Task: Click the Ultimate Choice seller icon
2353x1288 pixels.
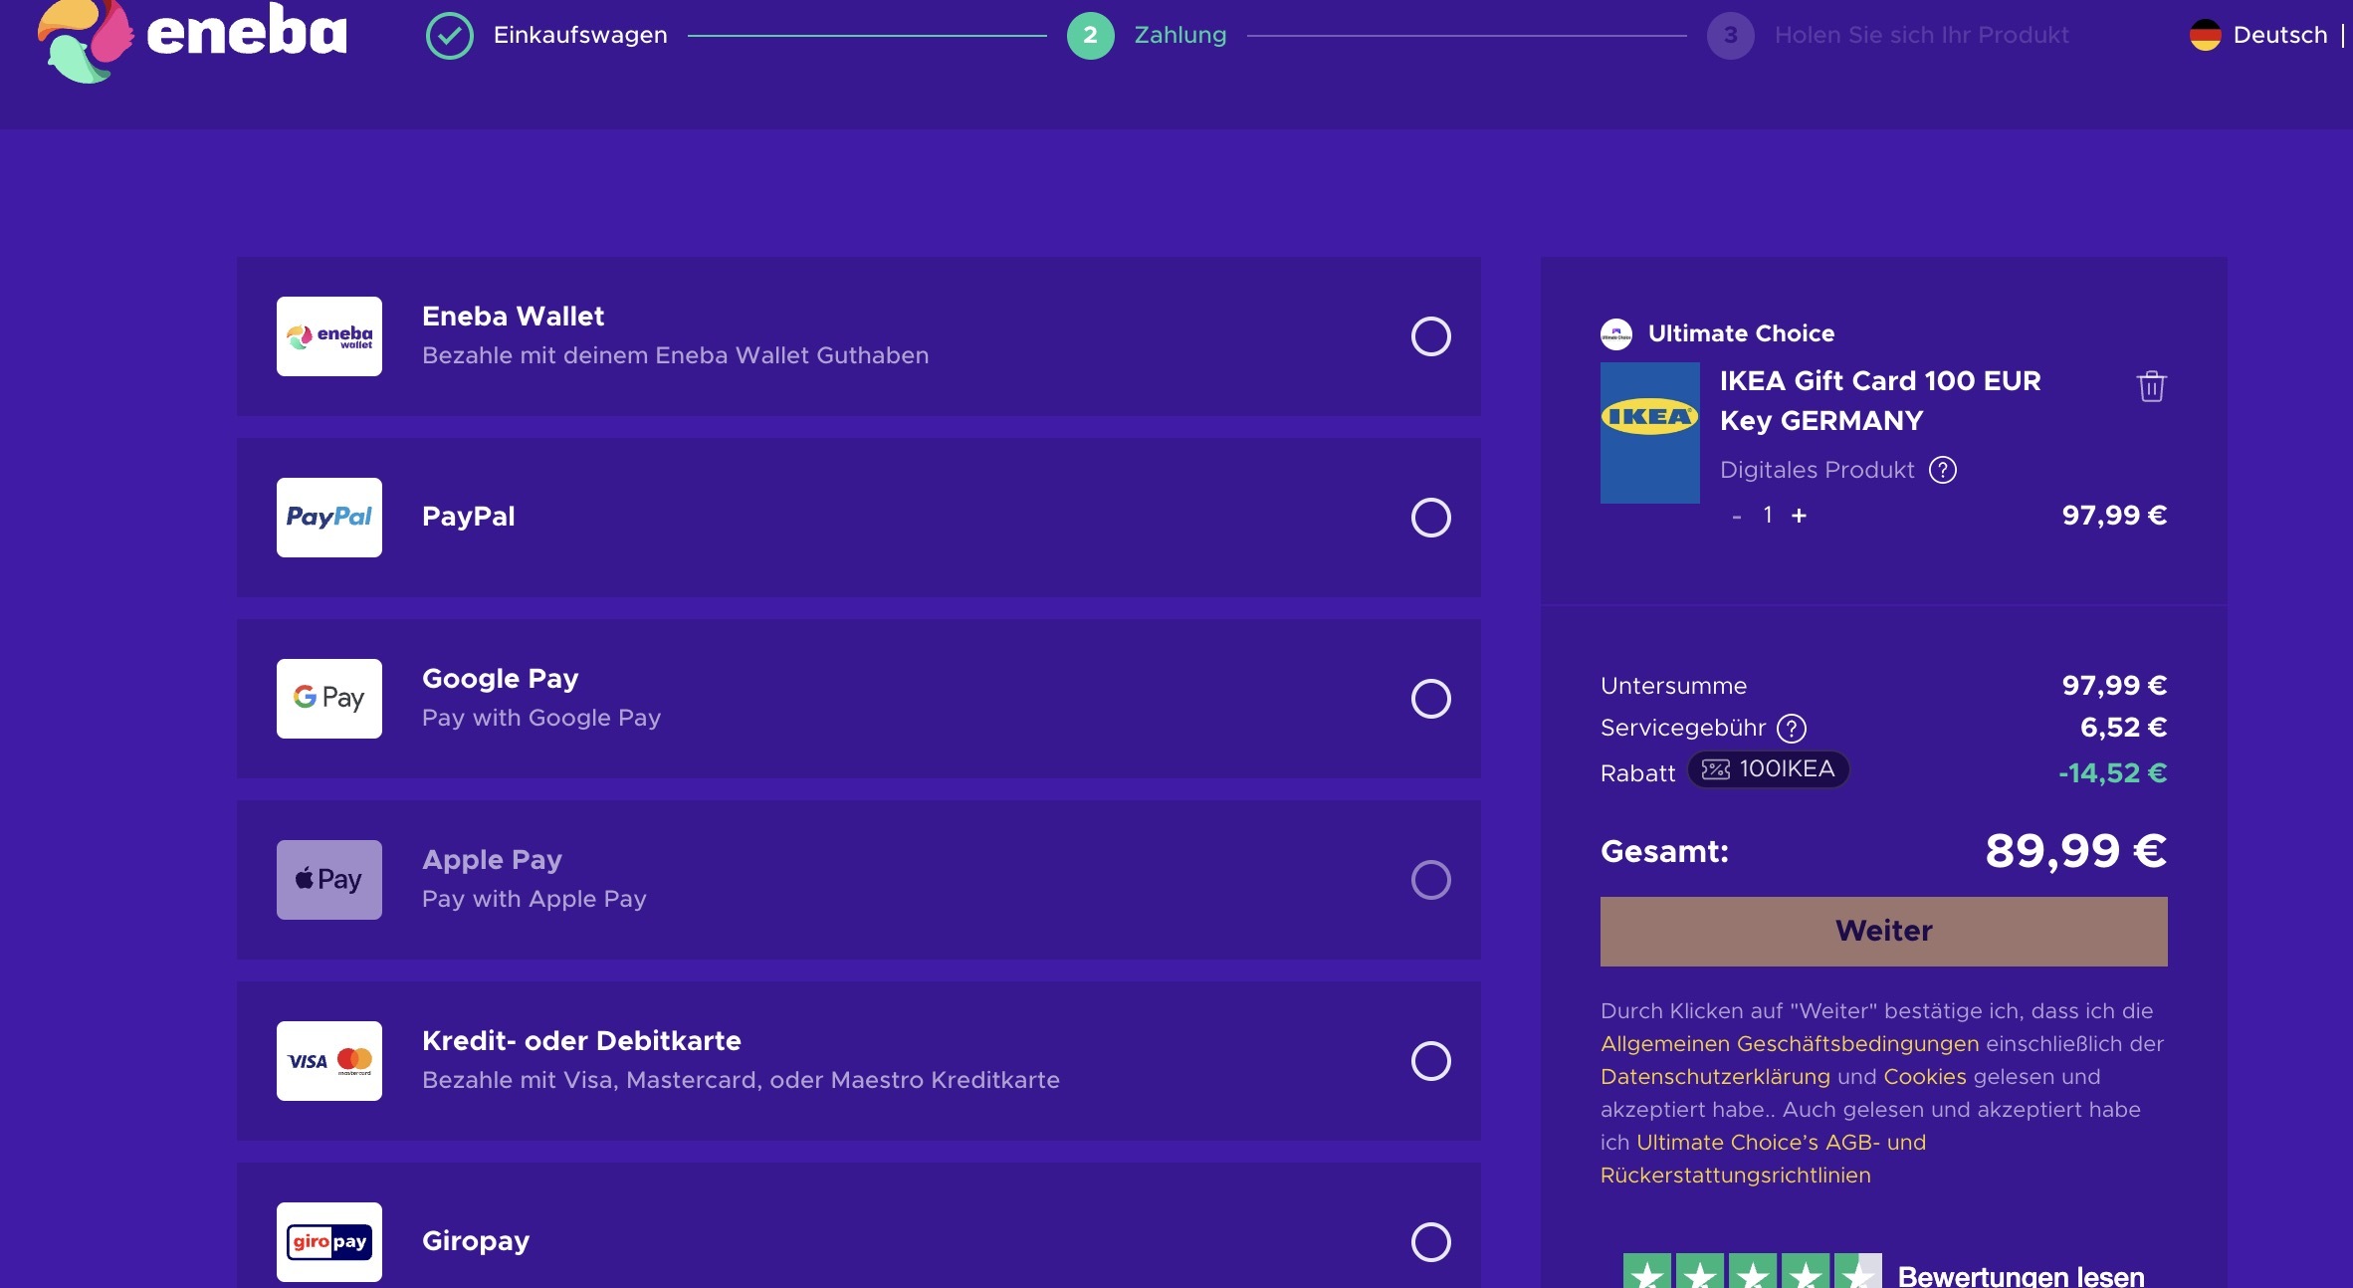Action: [x=1615, y=334]
